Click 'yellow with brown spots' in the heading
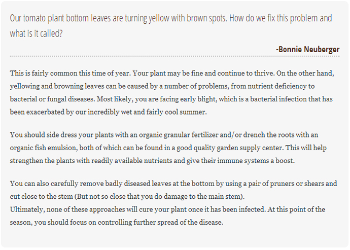Screen dimensions: 350x250 [188, 18]
